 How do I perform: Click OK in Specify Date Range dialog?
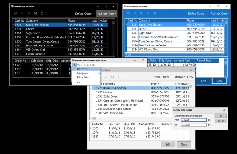221,116
